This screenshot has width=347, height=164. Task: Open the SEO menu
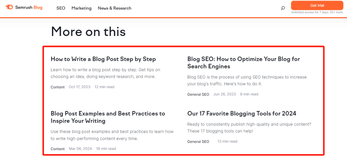tap(61, 8)
